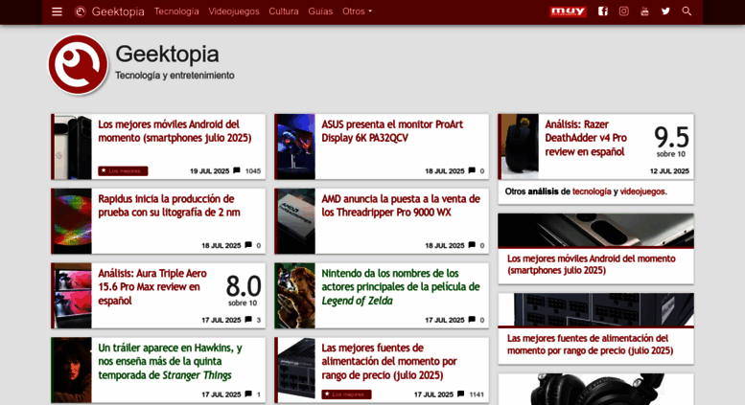This screenshot has width=745, height=405.
Task: Click the Geektopia navbar brand text
Action: (118, 11)
